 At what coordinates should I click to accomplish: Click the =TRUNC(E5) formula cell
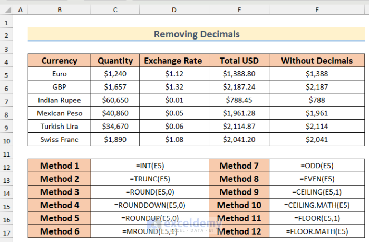150,179
